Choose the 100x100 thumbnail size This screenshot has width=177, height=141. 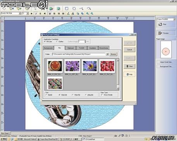pyautogui.click(x=59, y=95)
